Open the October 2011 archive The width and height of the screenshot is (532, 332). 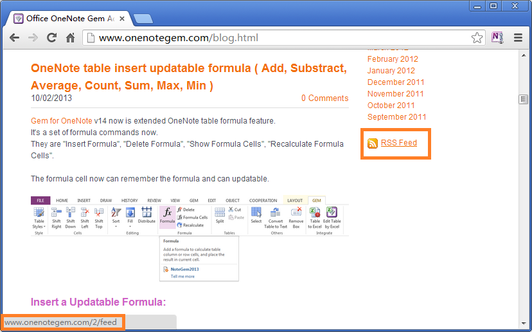pos(391,106)
